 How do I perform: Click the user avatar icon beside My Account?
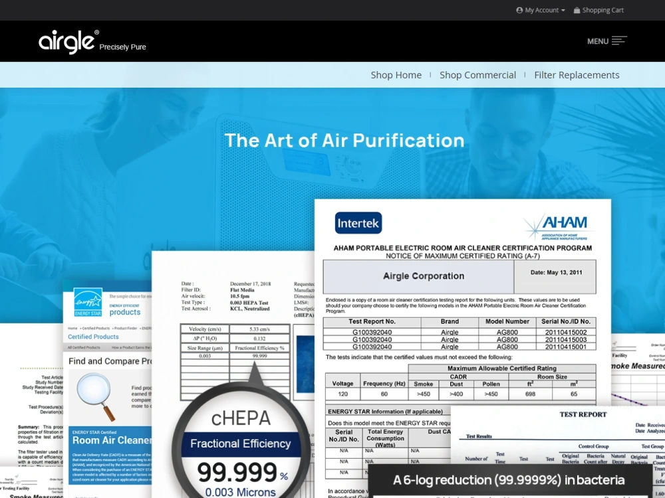[519, 10]
